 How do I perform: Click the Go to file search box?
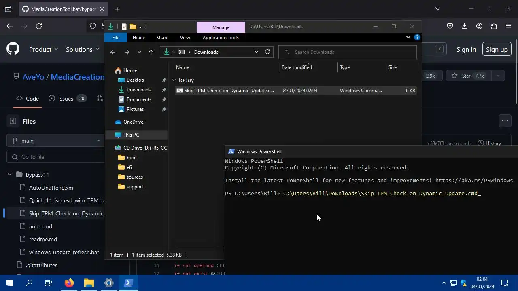tap(55, 157)
